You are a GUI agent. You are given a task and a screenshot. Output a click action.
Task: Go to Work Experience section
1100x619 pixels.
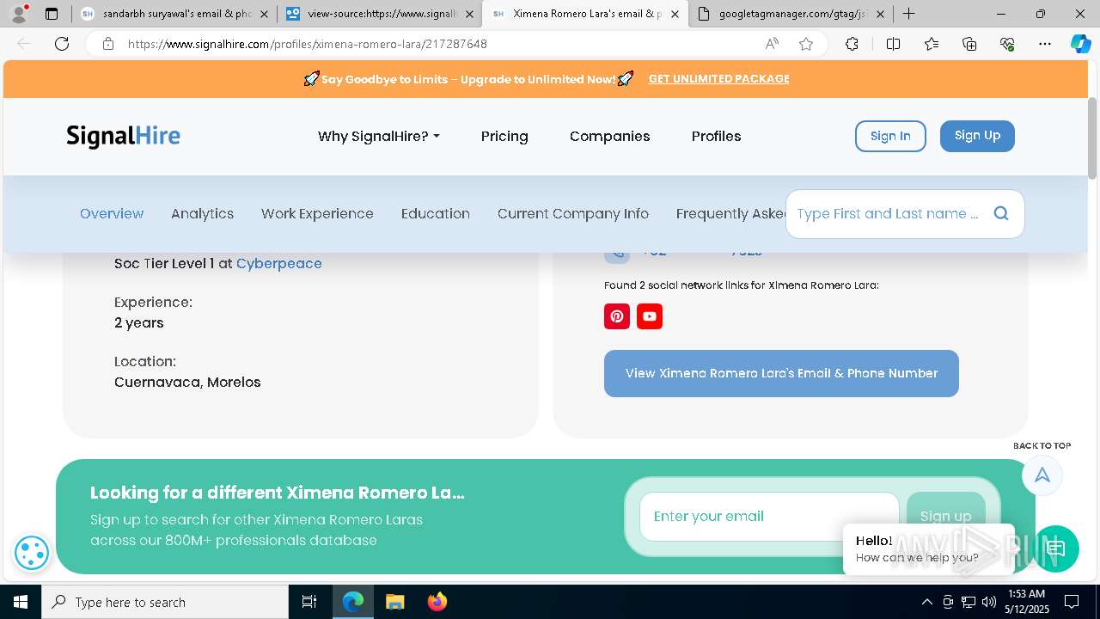[317, 213]
